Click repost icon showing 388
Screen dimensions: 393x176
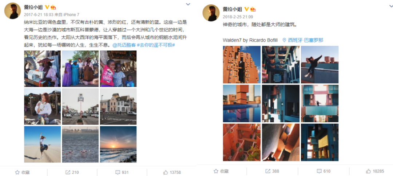click(x=268, y=171)
